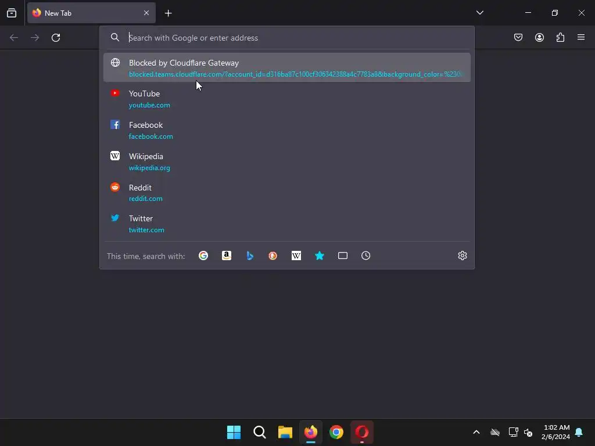Click the youtube.com URL text
Screen dimensions: 595x446
(x=149, y=105)
